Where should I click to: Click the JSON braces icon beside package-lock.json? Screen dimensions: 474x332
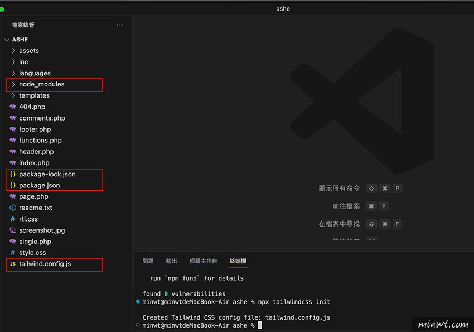pos(13,174)
